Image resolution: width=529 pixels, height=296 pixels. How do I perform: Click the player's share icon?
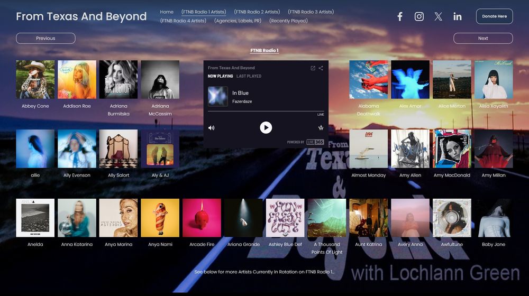tap(321, 68)
